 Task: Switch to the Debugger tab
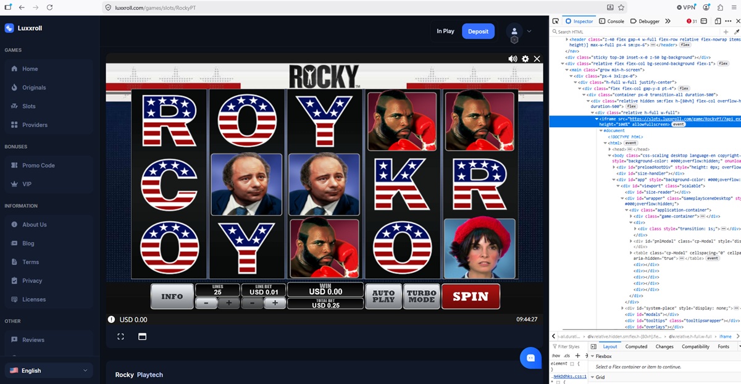pos(645,21)
